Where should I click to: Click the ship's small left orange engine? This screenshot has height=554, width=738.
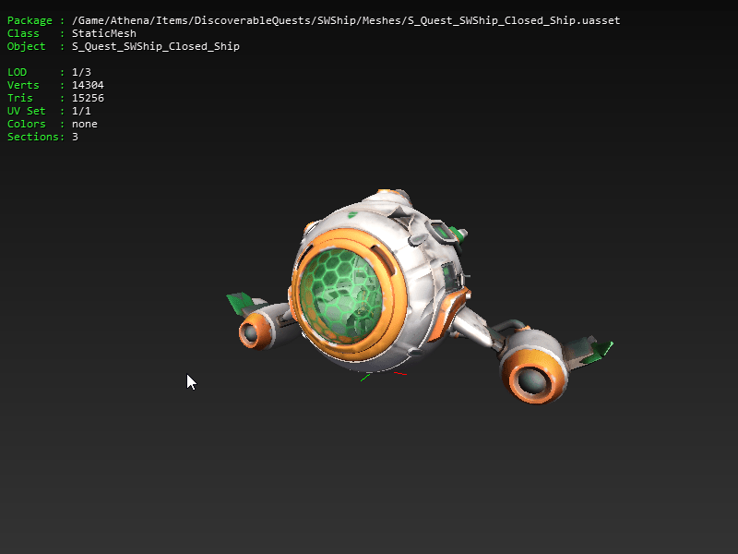[256, 331]
